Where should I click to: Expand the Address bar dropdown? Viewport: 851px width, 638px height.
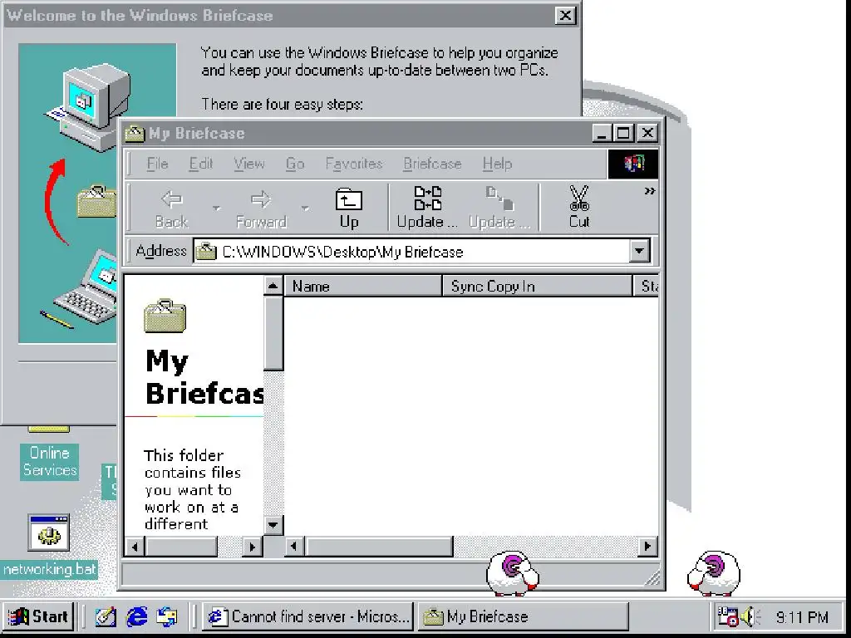point(640,252)
